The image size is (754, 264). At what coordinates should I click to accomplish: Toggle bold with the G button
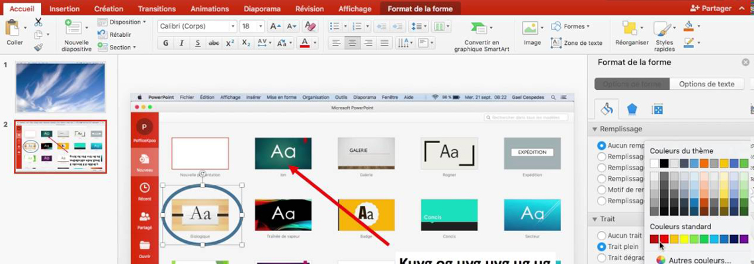(165, 43)
